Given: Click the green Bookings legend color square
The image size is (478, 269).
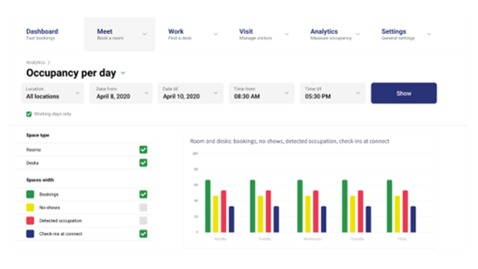Looking at the screenshot, I should (x=30, y=194).
